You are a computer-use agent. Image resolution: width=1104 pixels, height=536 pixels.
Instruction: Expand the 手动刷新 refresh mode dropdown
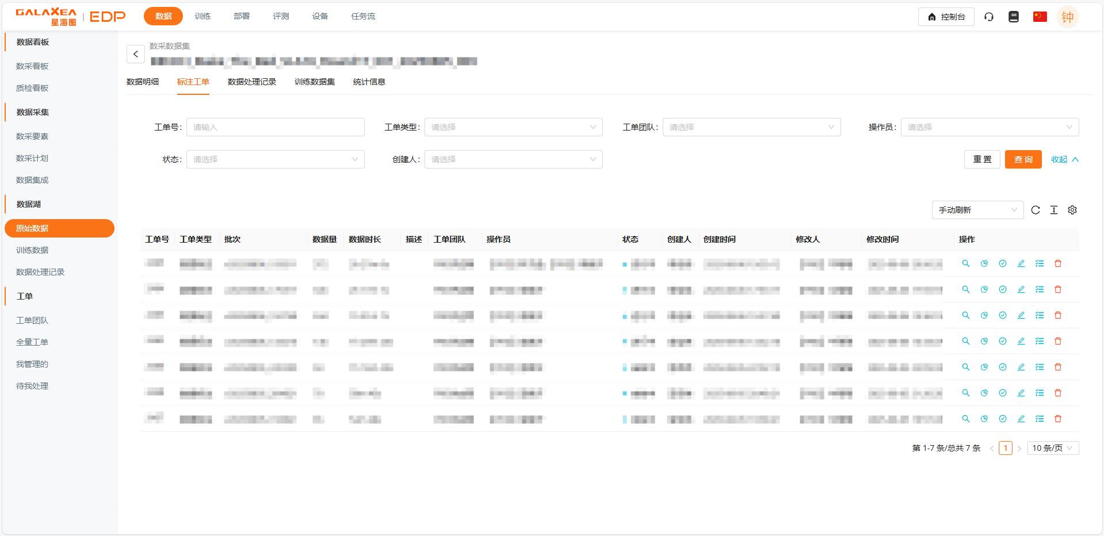click(977, 210)
